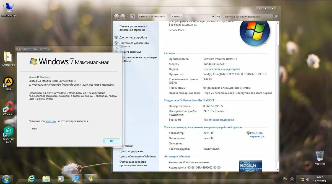Click the scrollbar up arrow in System window

click(x=277, y=24)
